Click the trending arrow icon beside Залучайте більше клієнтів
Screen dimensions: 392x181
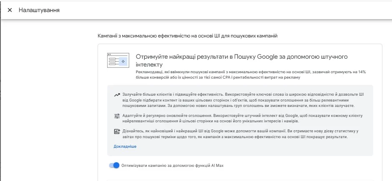[117, 95]
